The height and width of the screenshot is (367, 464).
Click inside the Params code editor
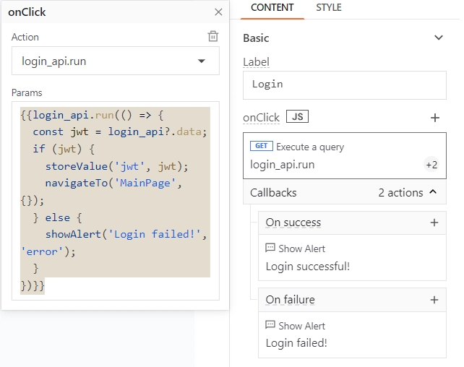pos(116,202)
